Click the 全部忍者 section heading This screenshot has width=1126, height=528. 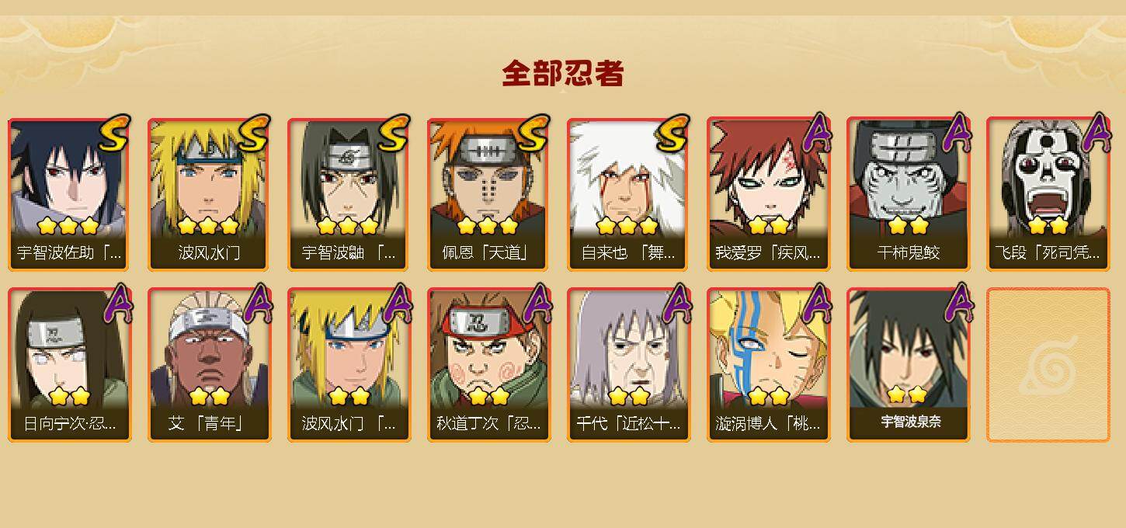(563, 74)
